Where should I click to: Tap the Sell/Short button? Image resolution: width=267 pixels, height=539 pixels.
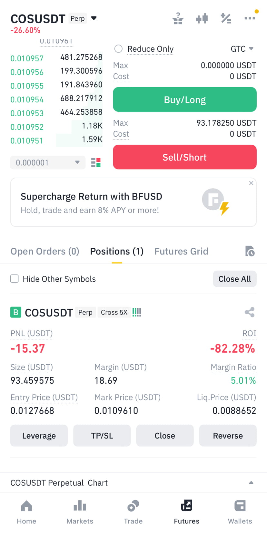click(185, 157)
